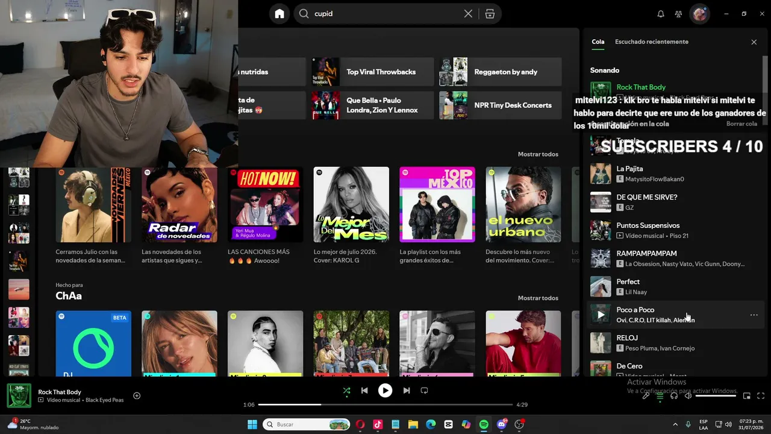Select the Cola tab
The width and height of the screenshot is (771, 434).
[x=598, y=42]
